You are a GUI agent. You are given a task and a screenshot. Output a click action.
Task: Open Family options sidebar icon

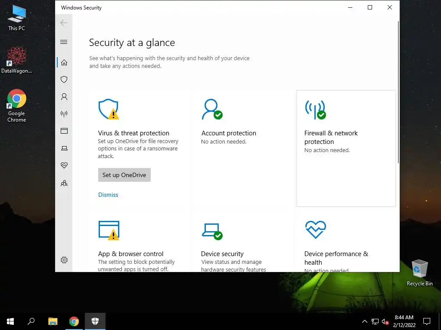click(64, 183)
